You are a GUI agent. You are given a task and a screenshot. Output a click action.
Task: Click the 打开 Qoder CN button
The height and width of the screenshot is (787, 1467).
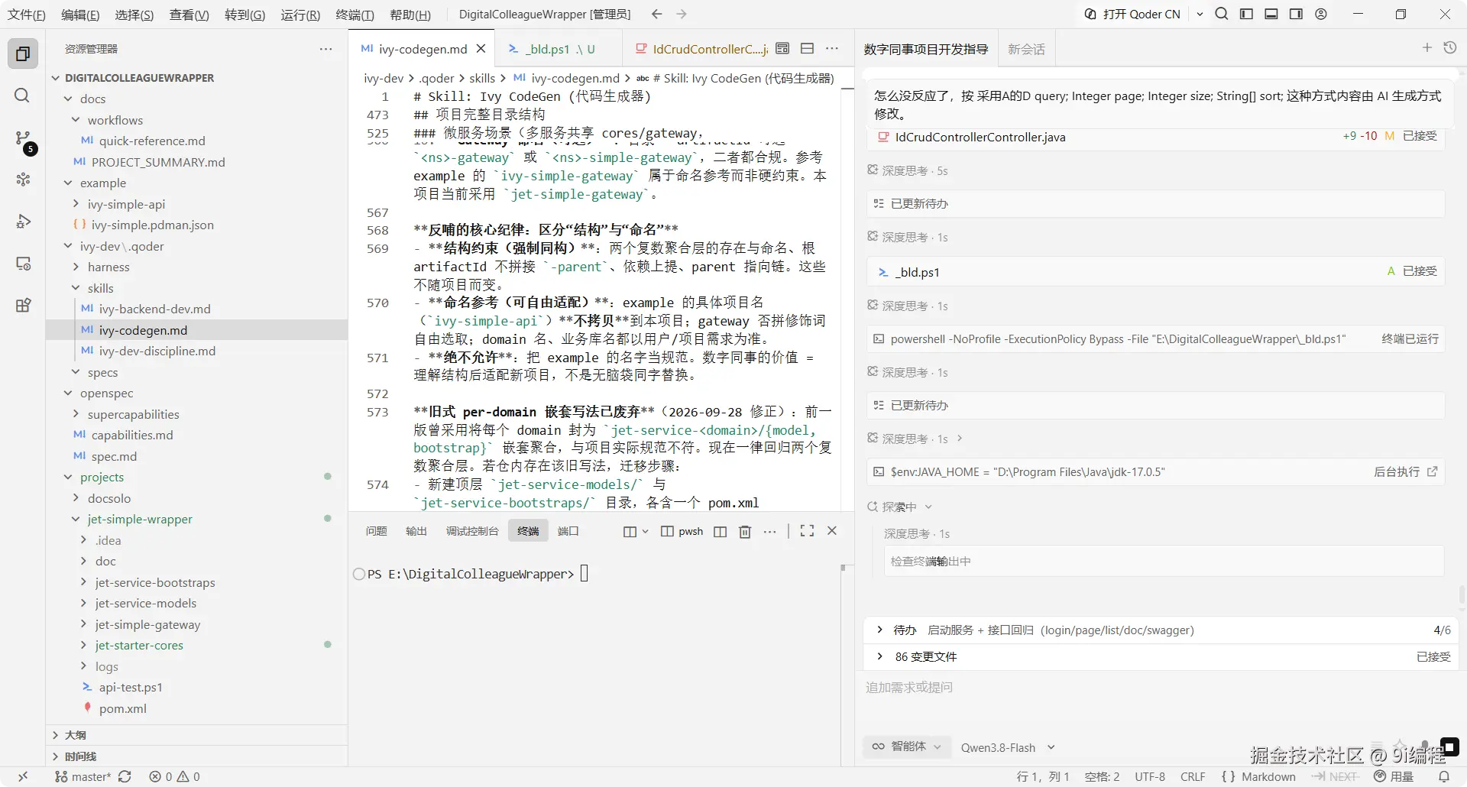(1133, 14)
